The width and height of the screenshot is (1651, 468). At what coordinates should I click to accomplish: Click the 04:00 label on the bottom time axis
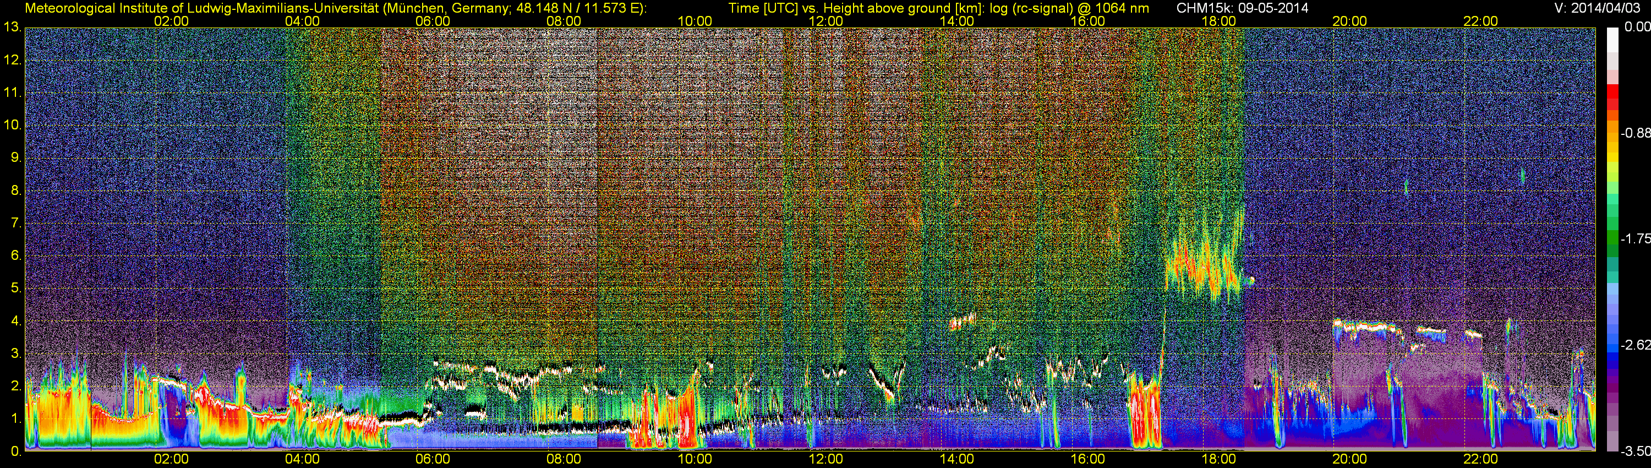coord(302,460)
